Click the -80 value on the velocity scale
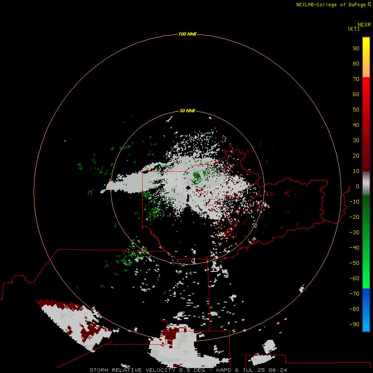Screen dimensions: 373x373 (354, 309)
